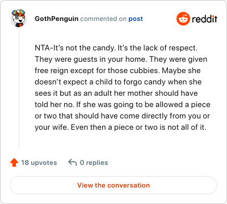
Task: Click the vertical comment thread line
Action: (19, 88)
